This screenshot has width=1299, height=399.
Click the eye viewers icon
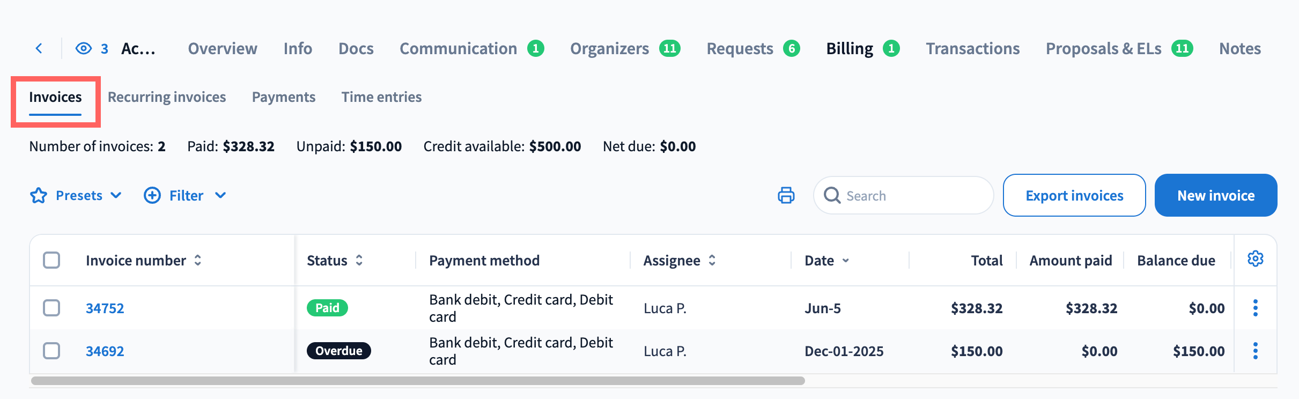(x=84, y=48)
